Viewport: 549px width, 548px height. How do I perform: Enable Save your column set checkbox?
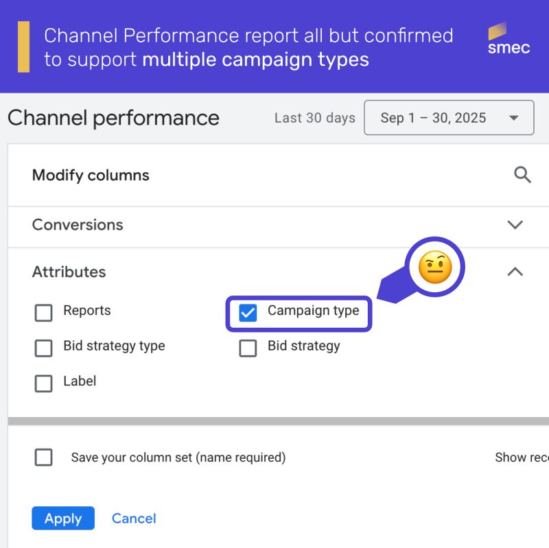43,457
